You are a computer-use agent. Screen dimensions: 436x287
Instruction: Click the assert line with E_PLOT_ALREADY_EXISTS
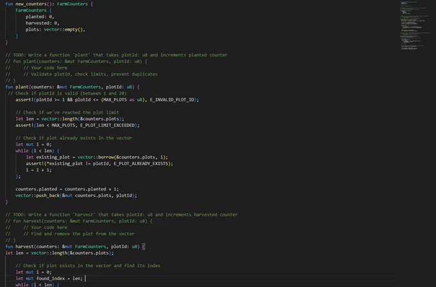[x=99, y=164]
